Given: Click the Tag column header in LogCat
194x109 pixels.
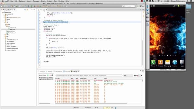Looking at the screenshot, I should click(x=95, y=78).
